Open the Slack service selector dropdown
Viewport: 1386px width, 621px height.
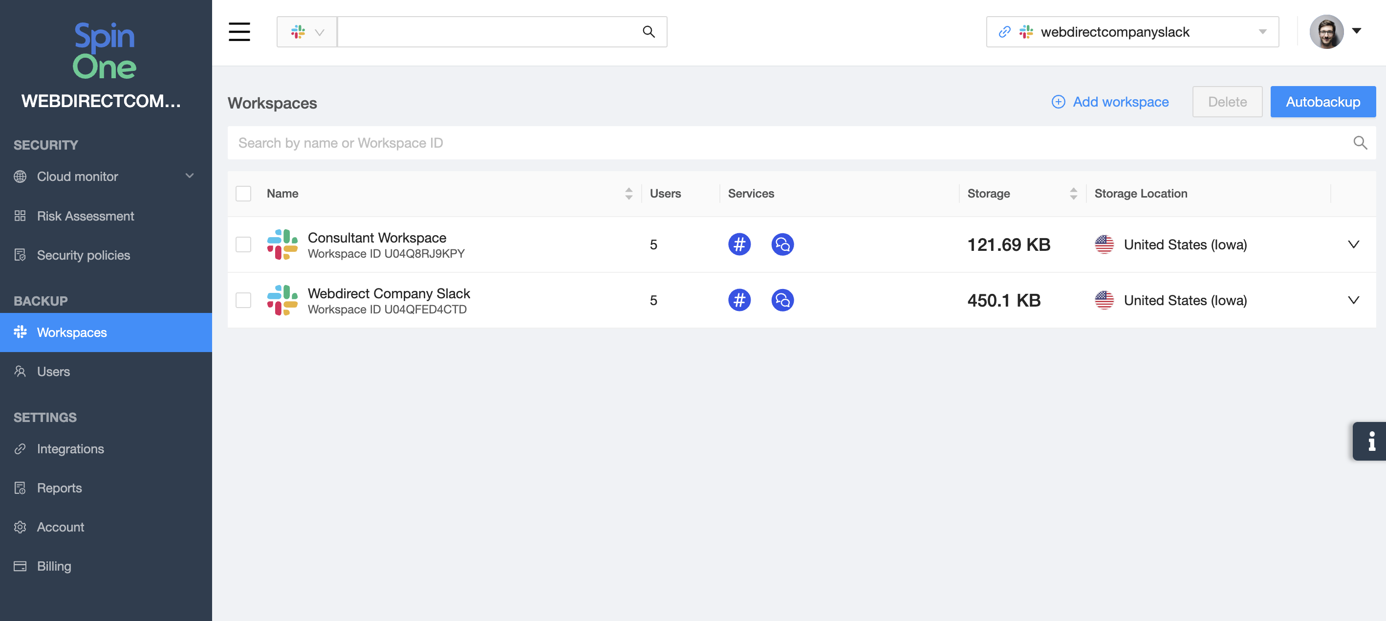307,32
